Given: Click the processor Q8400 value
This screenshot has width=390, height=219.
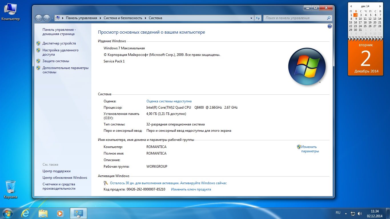Looking at the screenshot, I should click(192, 108).
